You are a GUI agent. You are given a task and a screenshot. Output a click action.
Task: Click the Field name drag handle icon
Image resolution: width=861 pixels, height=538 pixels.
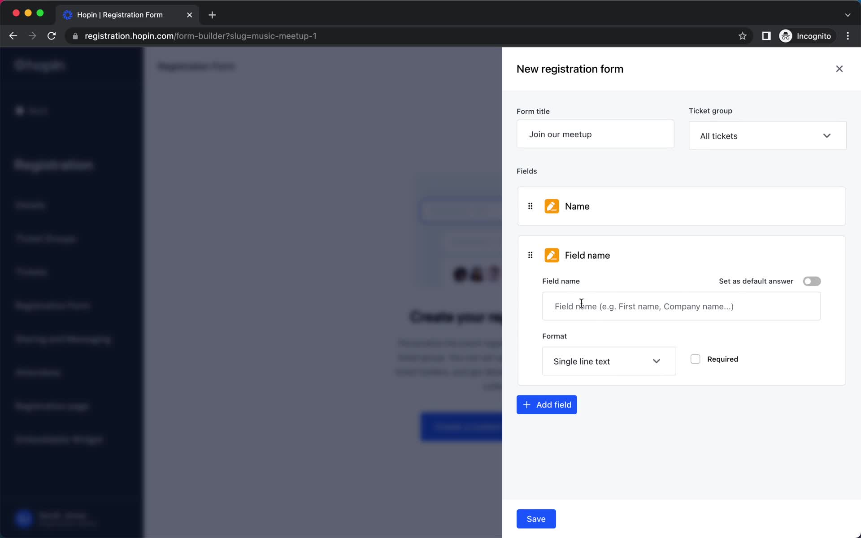tap(531, 254)
